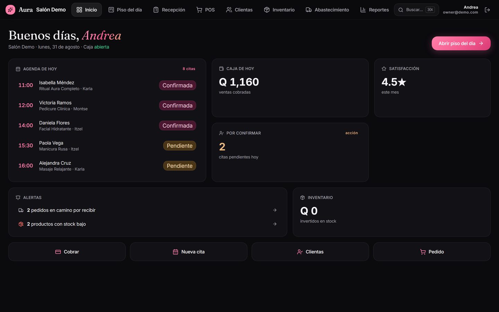Create a Nueva cita

[x=189, y=252]
